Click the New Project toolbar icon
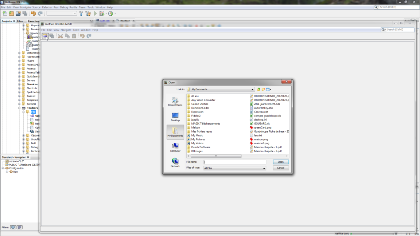The height and width of the screenshot is (236, 420). pos(11,13)
